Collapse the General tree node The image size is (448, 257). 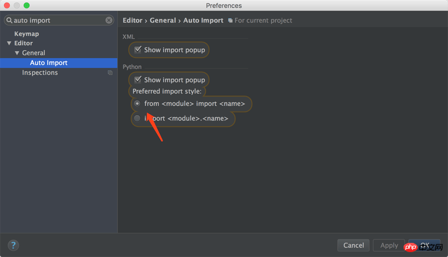[17, 53]
